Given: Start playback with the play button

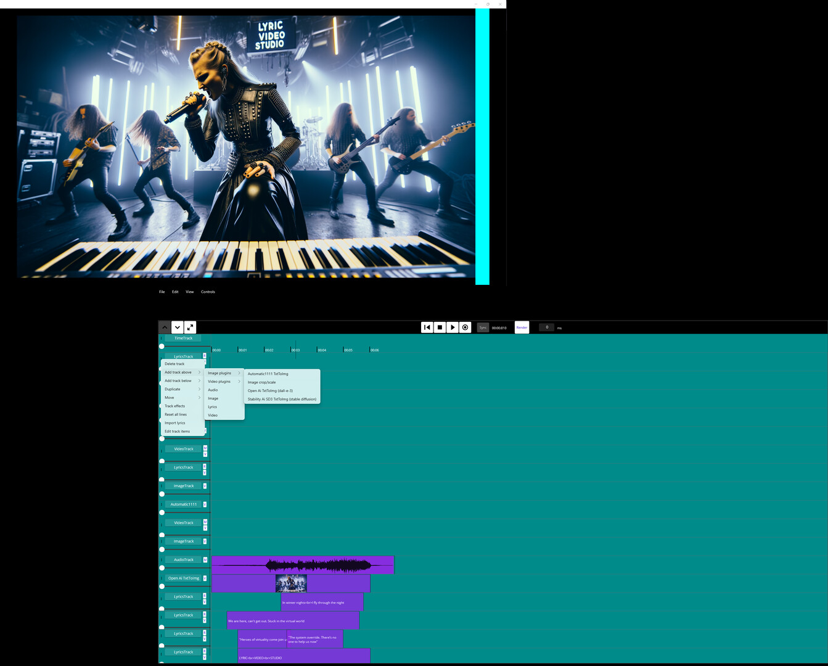Looking at the screenshot, I should (453, 327).
